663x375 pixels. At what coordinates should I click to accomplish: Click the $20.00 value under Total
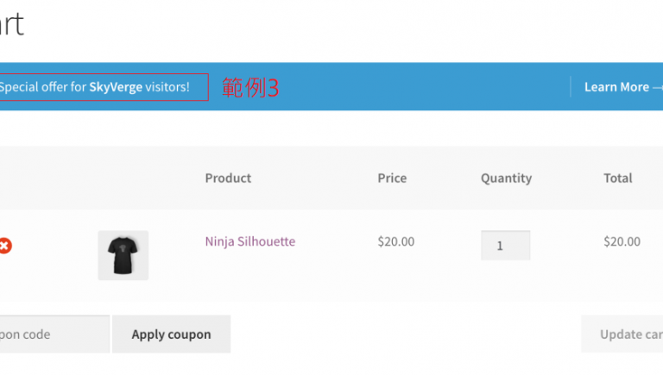pos(622,241)
